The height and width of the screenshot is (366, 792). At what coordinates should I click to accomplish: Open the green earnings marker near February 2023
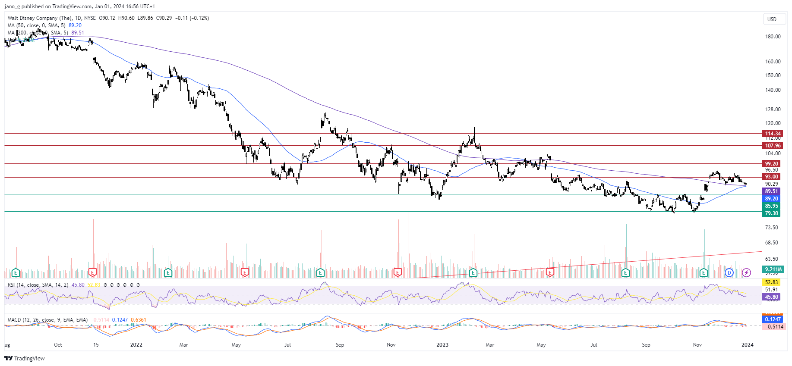pos(473,272)
